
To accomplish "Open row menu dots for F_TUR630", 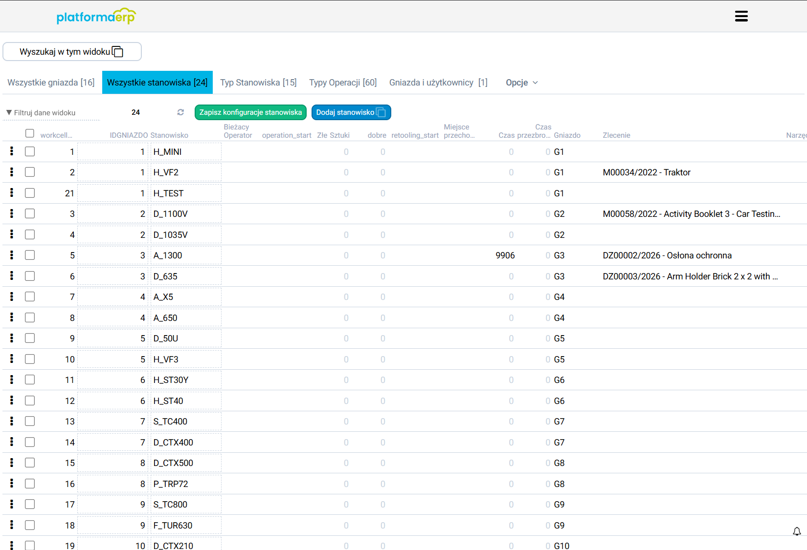I will [x=12, y=525].
